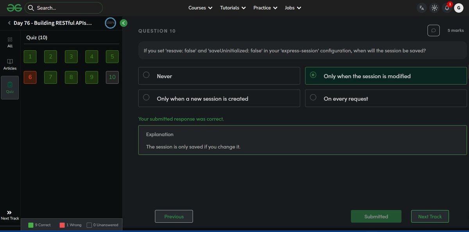Expand the Tutorials dropdown
Viewport: 469px width, 232px height.
coord(233,8)
